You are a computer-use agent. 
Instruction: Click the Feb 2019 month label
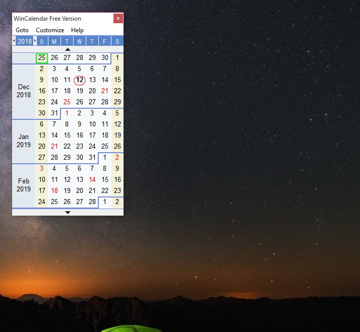[24, 185]
